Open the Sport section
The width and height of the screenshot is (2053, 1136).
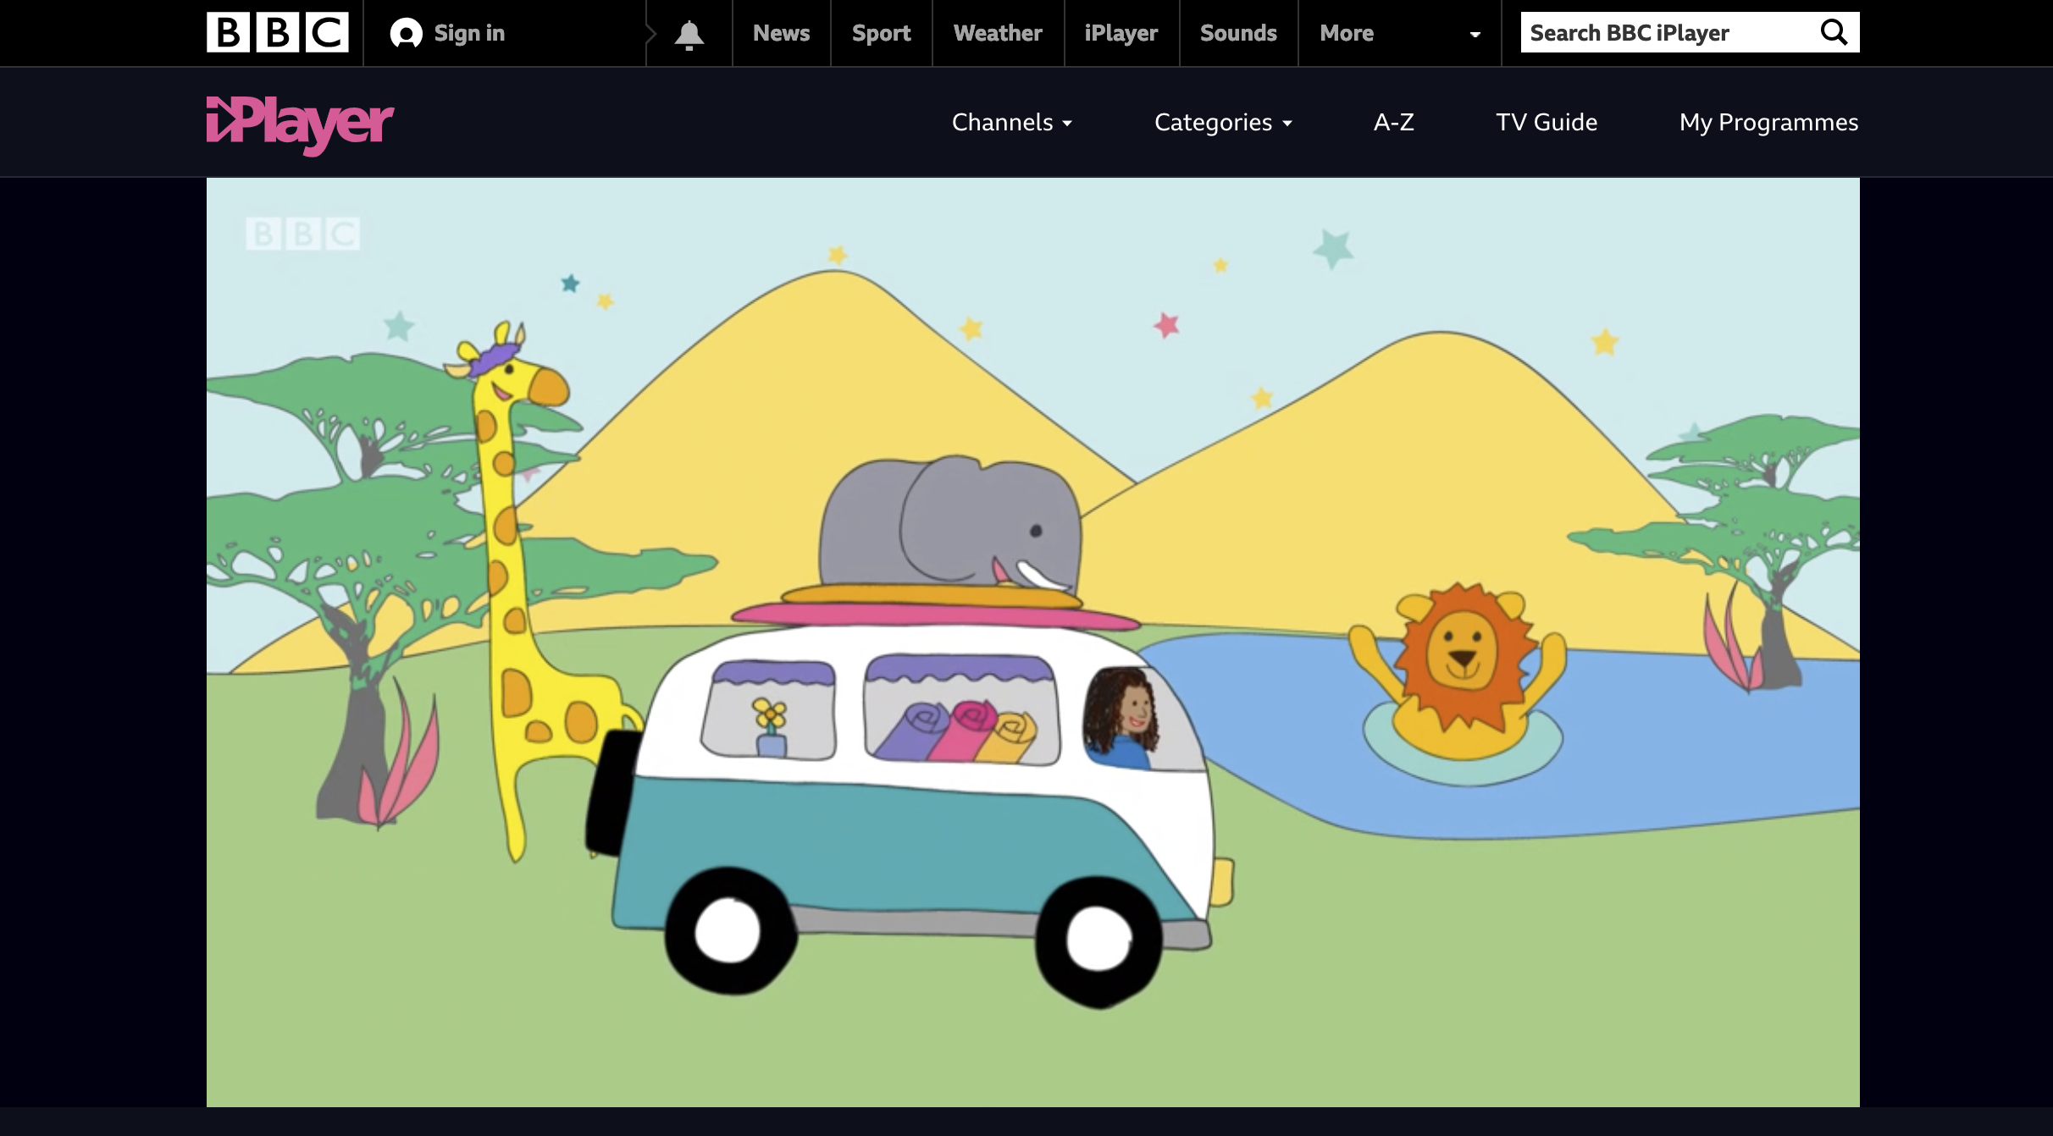click(x=881, y=33)
